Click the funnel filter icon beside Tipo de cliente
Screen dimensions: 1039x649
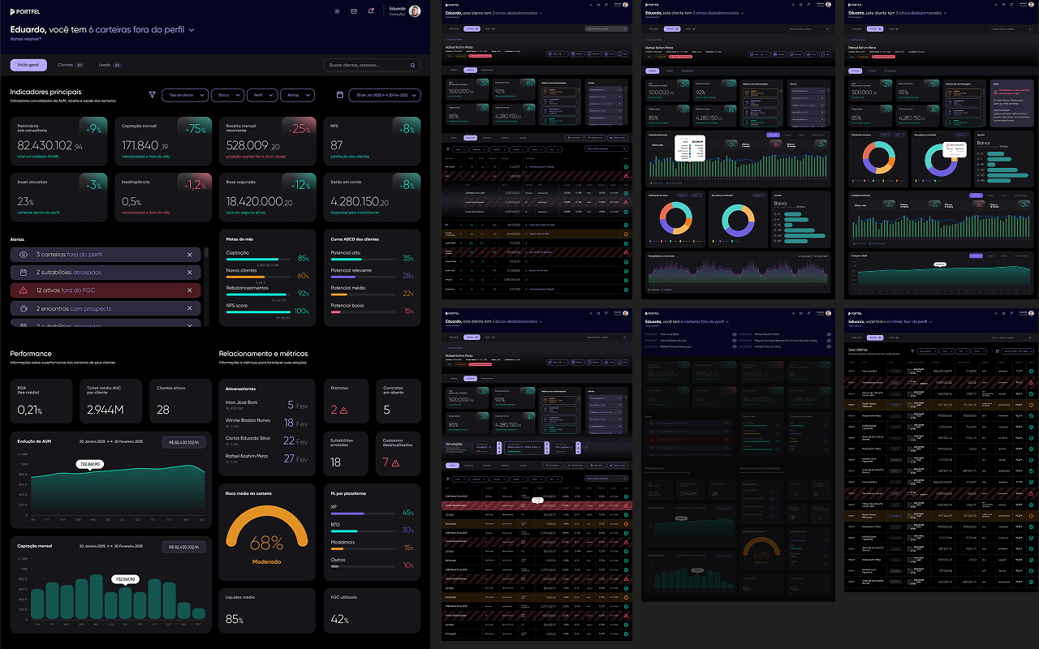152,95
